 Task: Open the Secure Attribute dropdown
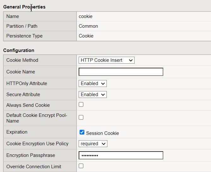click(x=93, y=95)
